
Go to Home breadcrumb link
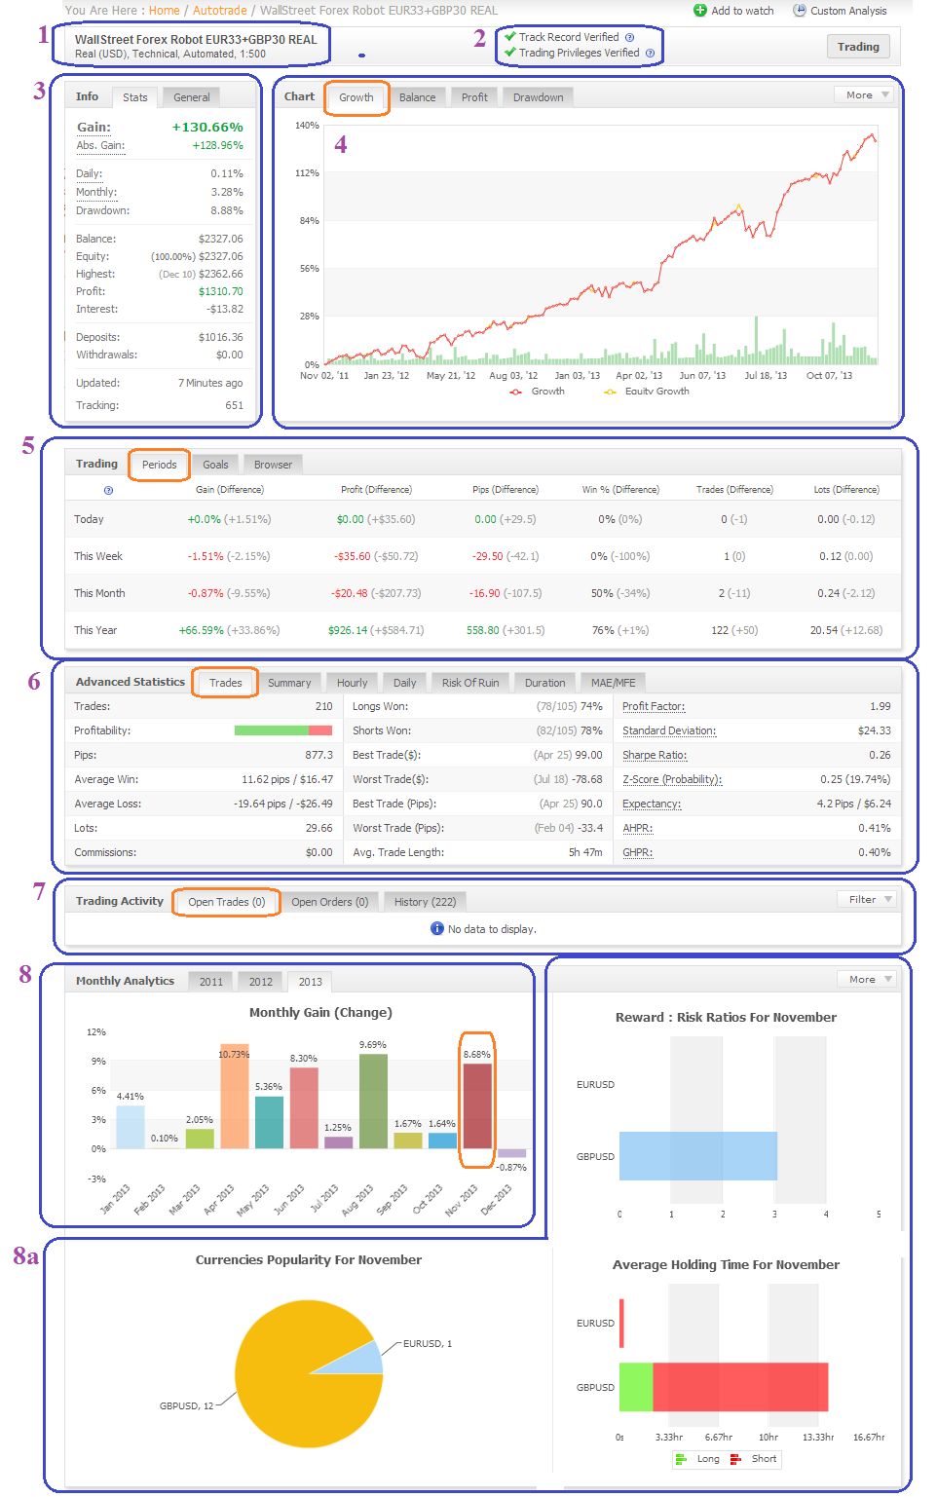coord(165,11)
